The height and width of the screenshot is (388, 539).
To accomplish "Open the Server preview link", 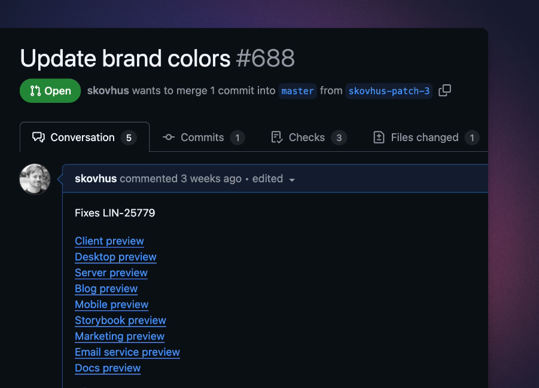I will click(111, 273).
